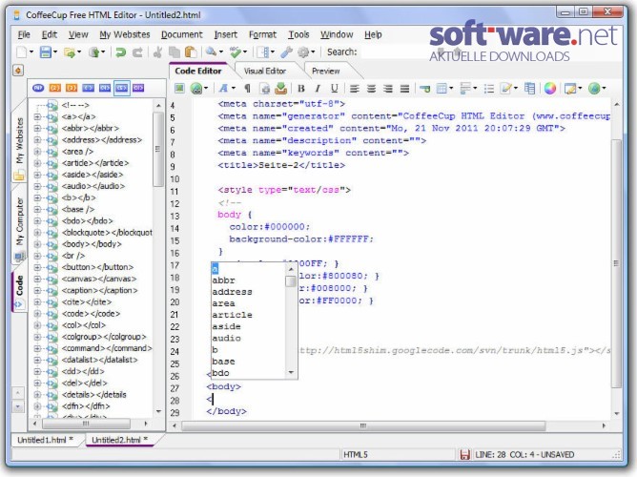Select 'article' in autocomplete list
Screen dimensions: 637x477
click(x=232, y=315)
